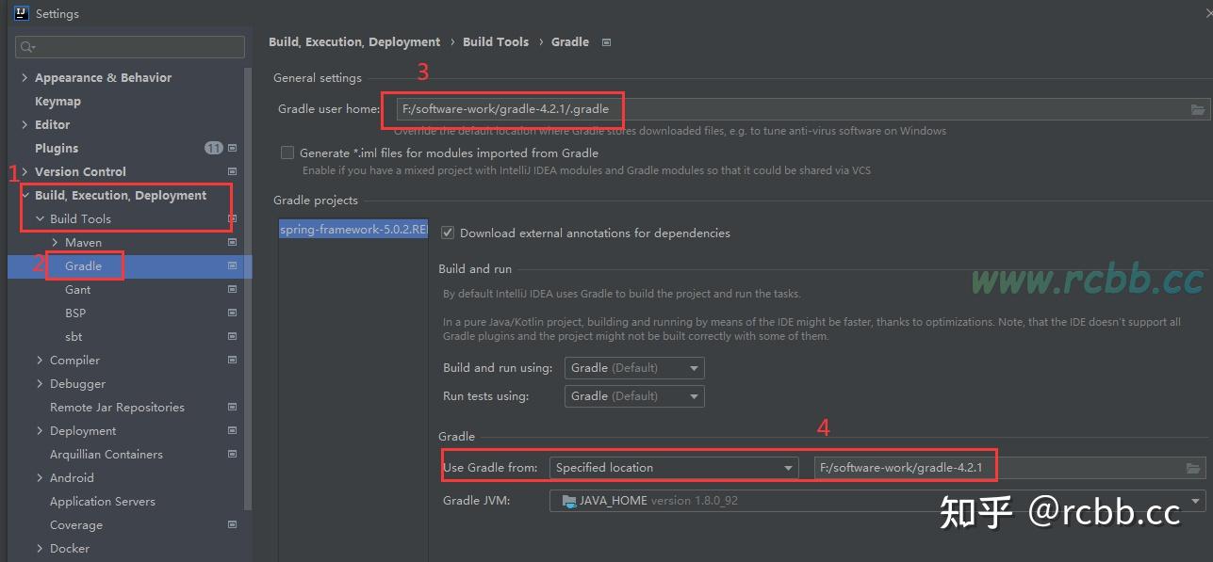Uncheck Download external annotations for dependencies
This screenshot has height=562, width=1213.
pyautogui.click(x=448, y=233)
